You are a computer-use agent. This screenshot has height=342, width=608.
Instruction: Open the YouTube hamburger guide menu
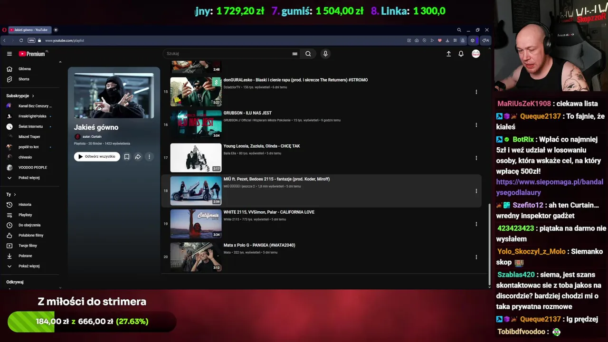click(9, 54)
